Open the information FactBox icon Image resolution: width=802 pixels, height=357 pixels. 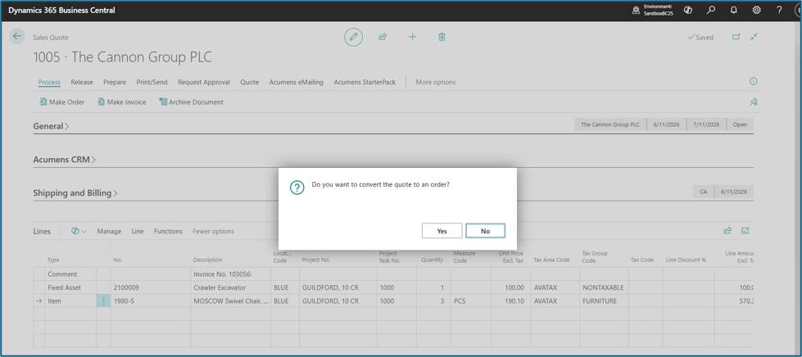pyautogui.click(x=754, y=81)
